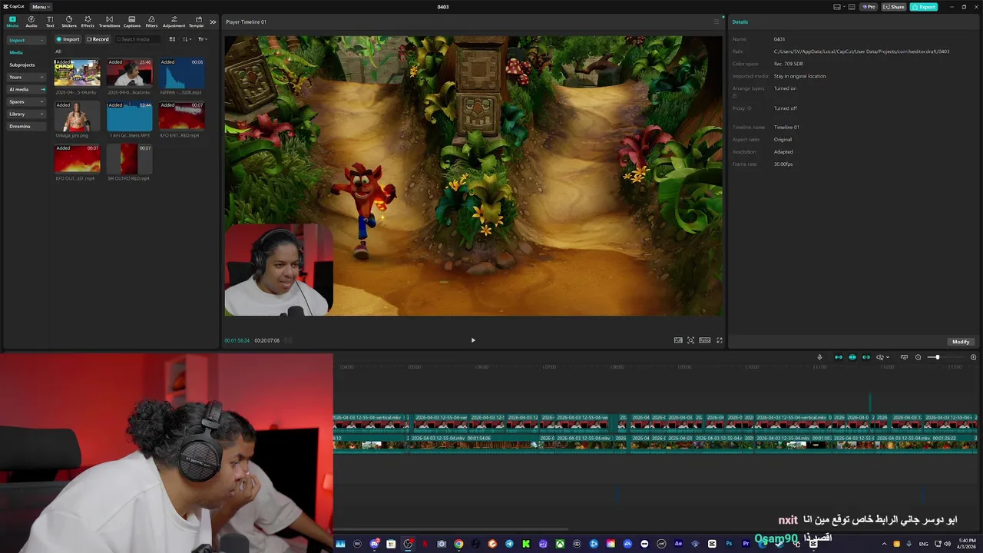This screenshot has height=553, width=983.
Task: Toggle main track magnet
Action: [x=839, y=357]
